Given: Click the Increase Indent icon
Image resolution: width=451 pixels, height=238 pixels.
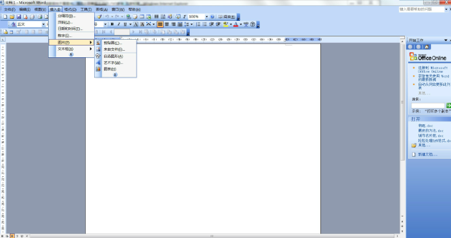Looking at the screenshot, I should 218,24.
